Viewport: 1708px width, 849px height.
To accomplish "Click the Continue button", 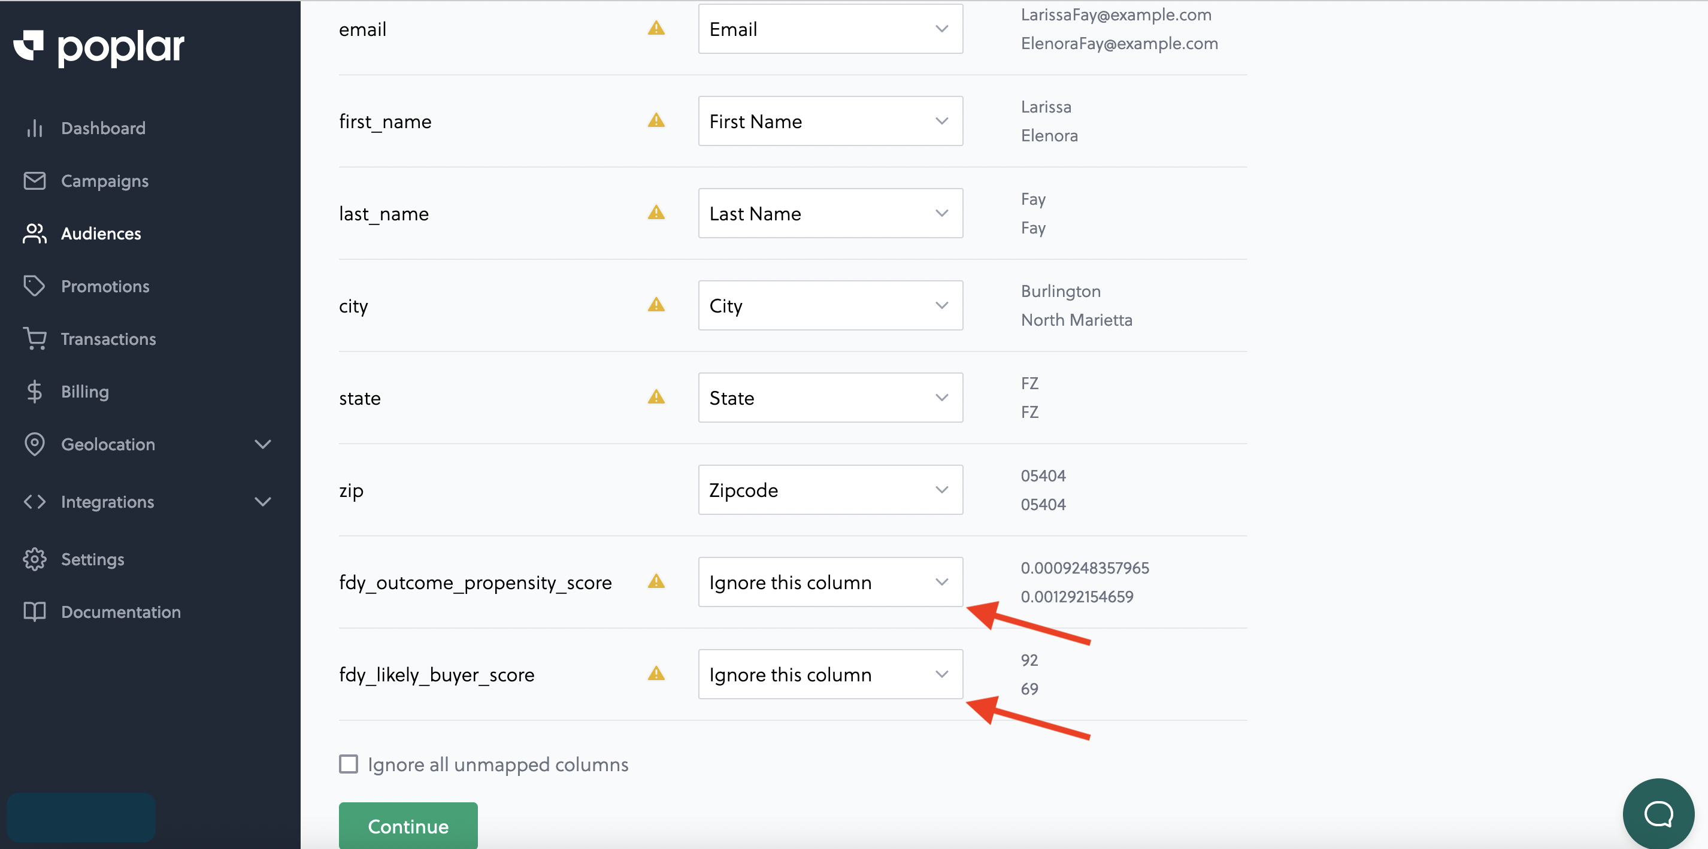I will tap(408, 825).
